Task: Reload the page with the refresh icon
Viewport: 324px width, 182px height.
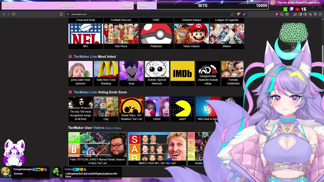Action: [14, 14]
